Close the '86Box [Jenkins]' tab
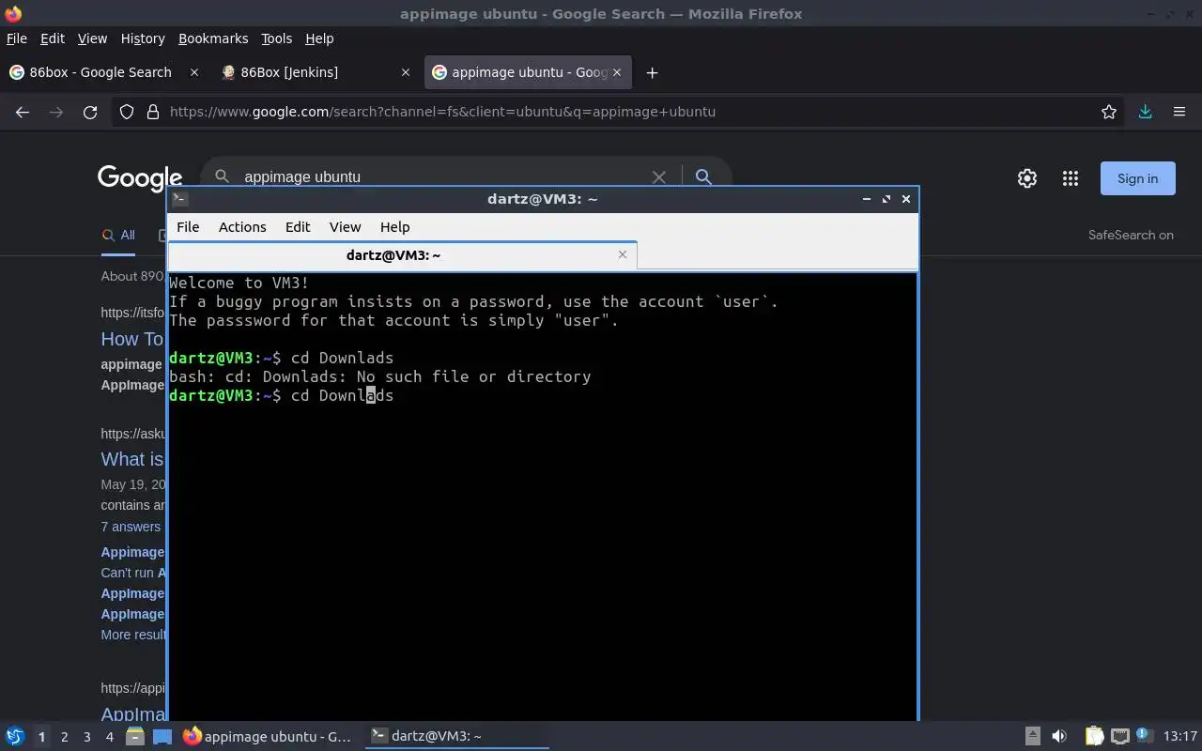This screenshot has height=751, width=1202. coord(406,72)
